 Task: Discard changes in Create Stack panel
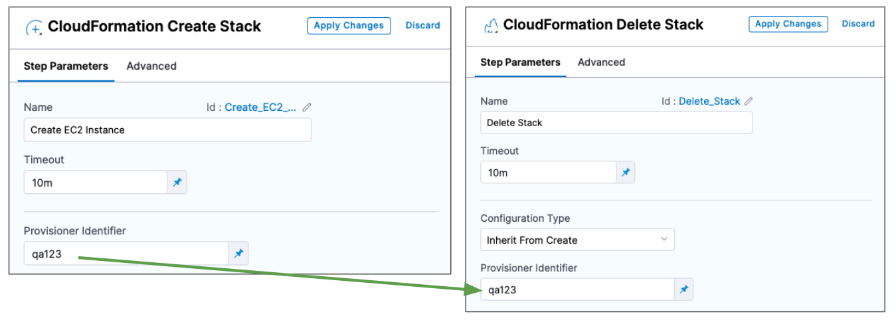coord(422,25)
